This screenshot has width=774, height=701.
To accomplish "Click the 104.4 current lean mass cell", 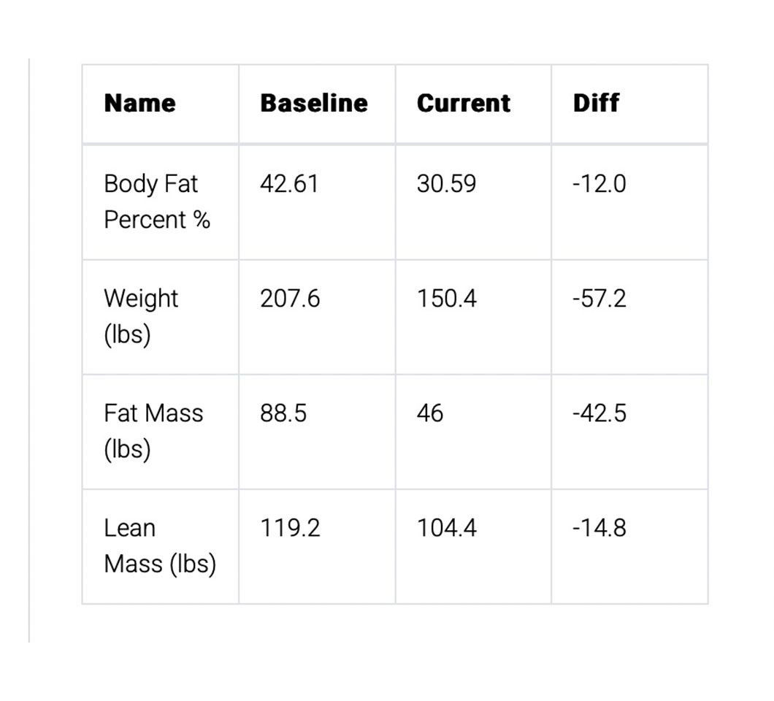I will click(447, 528).
